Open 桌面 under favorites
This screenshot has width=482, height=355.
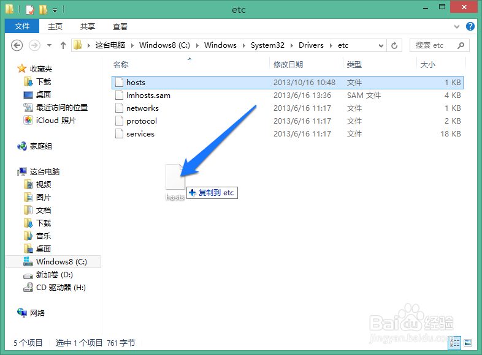(44, 94)
